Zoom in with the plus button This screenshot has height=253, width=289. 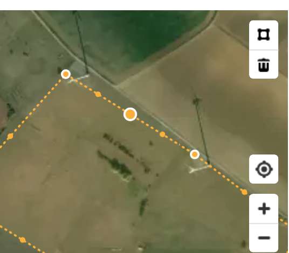(x=264, y=208)
